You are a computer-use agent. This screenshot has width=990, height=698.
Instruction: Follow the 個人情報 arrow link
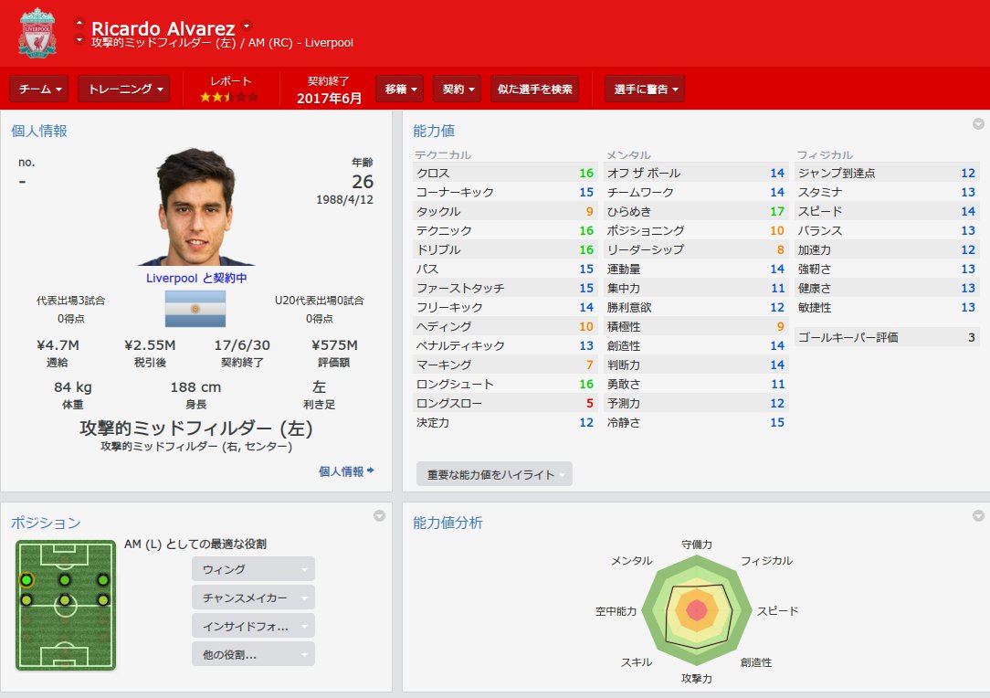point(347,471)
